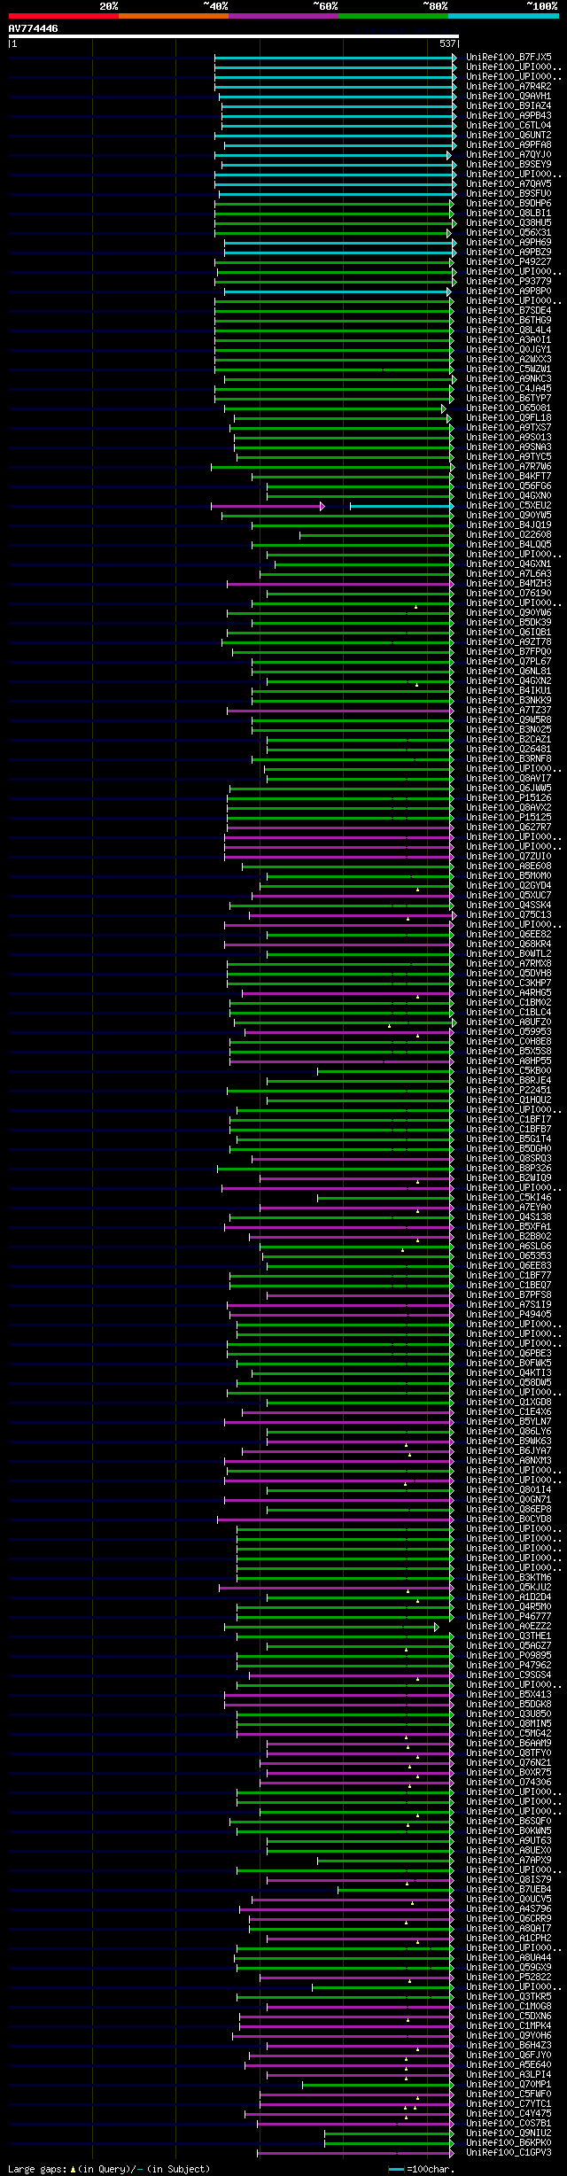Select the UniRef100_B7SDE4 hit label

tap(509, 310)
